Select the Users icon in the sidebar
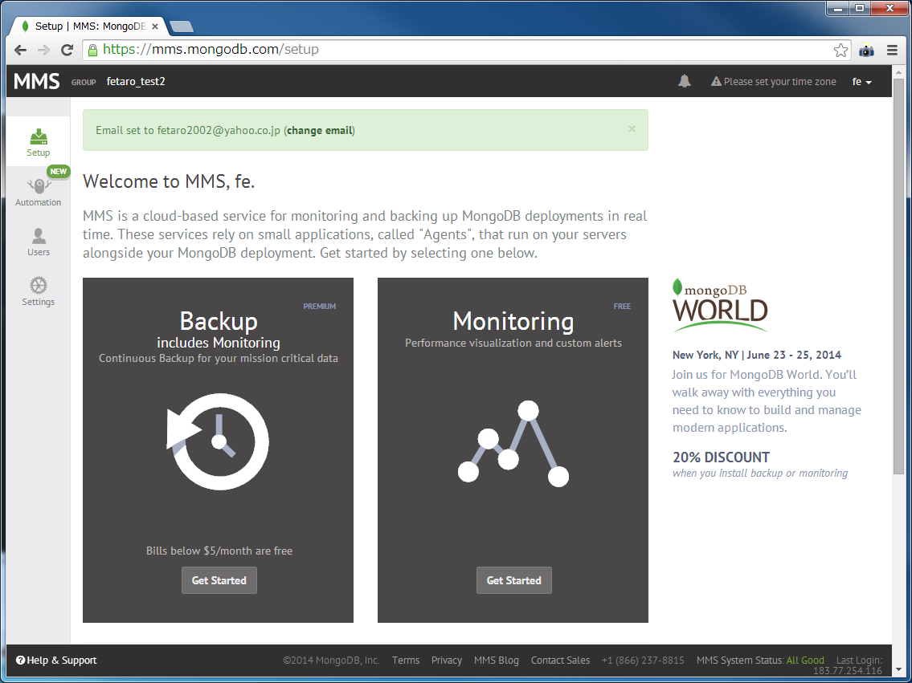 pyautogui.click(x=38, y=241)
